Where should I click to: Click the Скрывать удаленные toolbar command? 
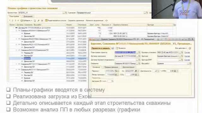[x=76, y=20]
